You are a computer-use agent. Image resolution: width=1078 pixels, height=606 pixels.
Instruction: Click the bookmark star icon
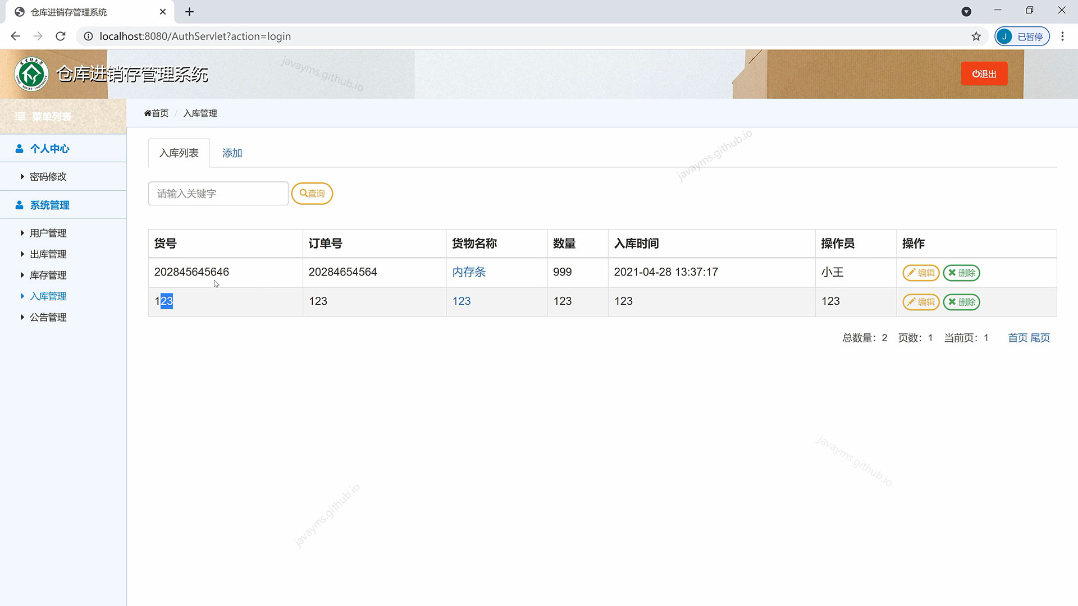tap(976, 36)
